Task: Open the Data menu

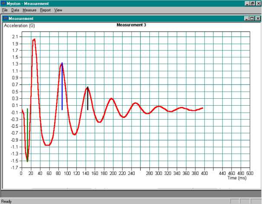Action: (x=15, y=10)
